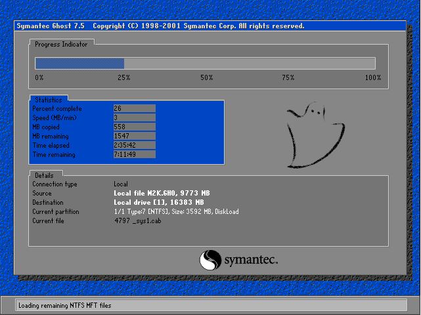Click the NTFS partition info line
Image resolution: width=421 pixels, height=315 pixels.
point(177,212)
